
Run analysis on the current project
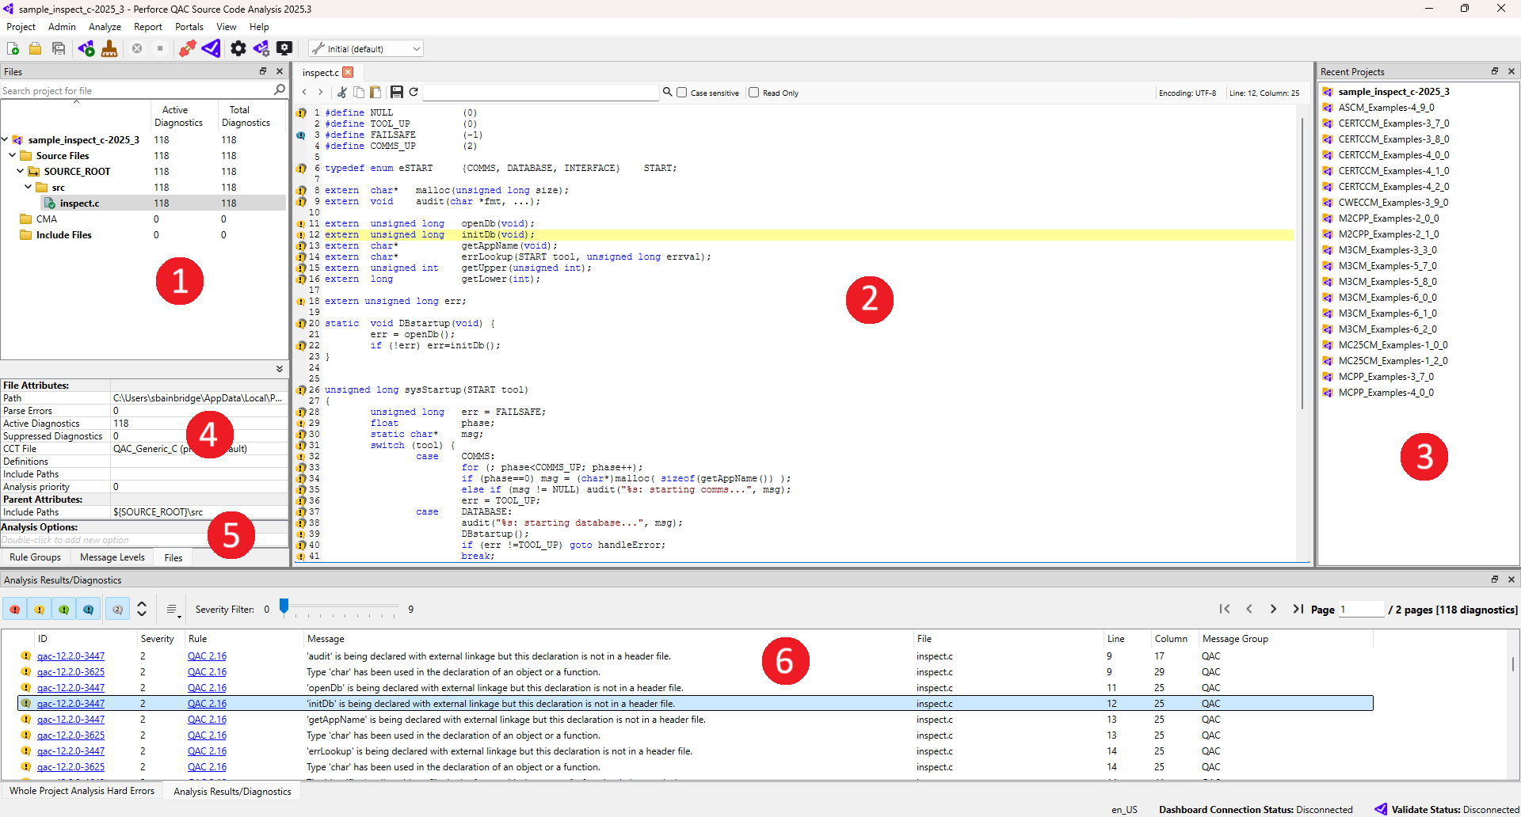pos(86,47)
